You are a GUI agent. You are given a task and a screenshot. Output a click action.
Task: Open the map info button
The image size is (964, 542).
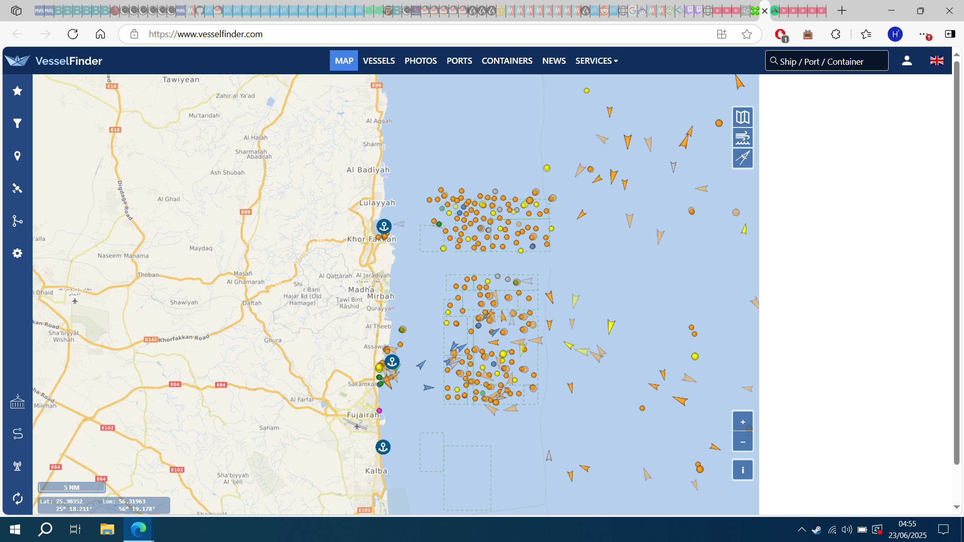point(743,470)
